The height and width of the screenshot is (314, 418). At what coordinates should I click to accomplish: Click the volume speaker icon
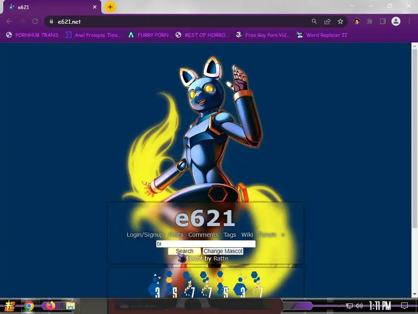pyautogui.click(x=359, y=306)
